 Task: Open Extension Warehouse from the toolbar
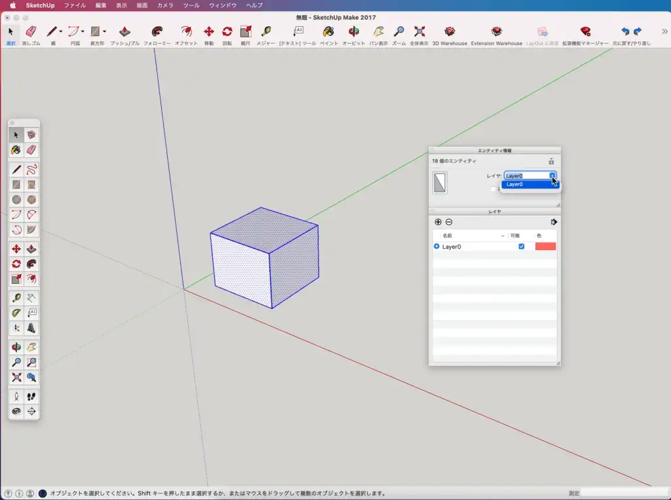point(497,35)
